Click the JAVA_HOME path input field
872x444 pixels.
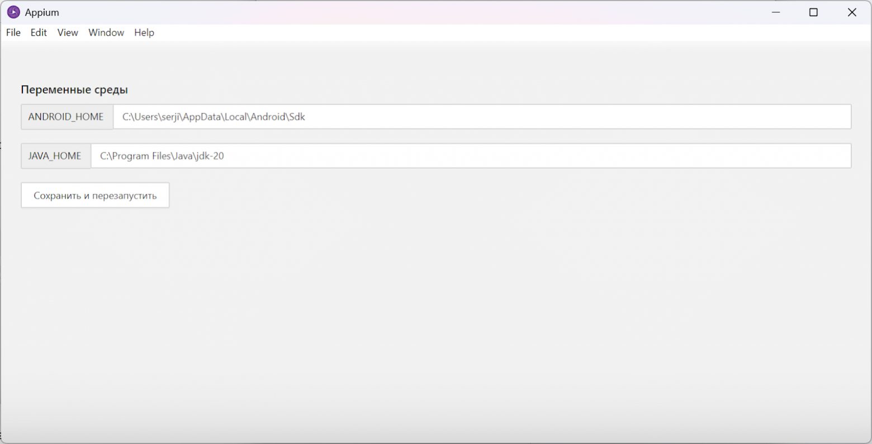(471, 156)
